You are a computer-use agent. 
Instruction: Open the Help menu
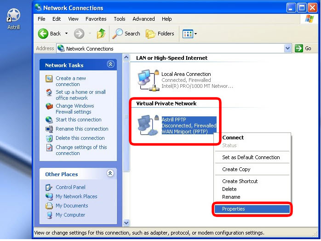[x=166, y=19]
